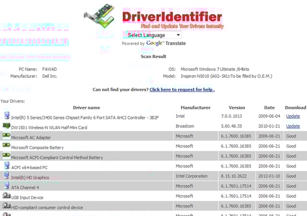Viewport: 307px width, 216px height.
Task: Select the ACPI x64-based PC driver name
Action: (29, 168)
